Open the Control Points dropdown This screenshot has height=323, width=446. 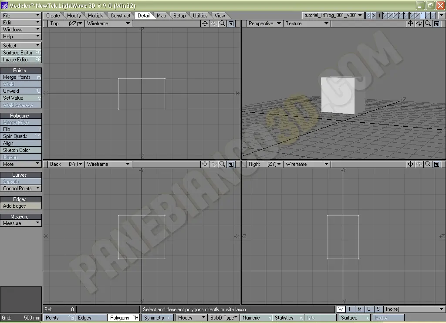pos(21,188)
